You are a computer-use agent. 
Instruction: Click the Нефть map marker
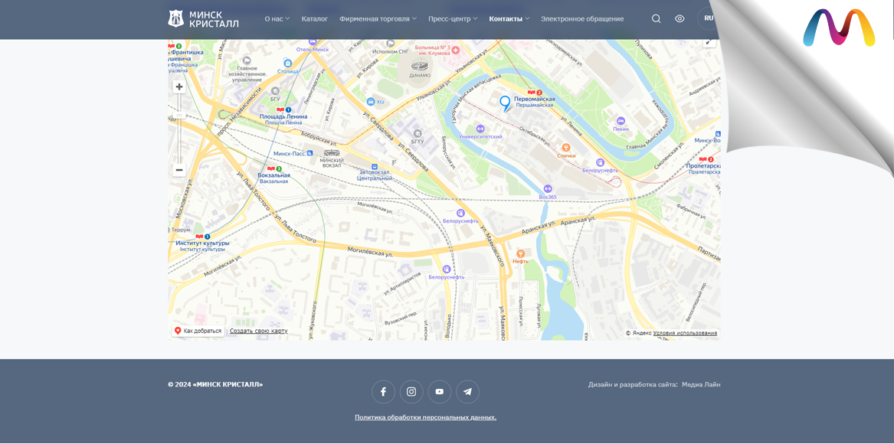point(520,253)
